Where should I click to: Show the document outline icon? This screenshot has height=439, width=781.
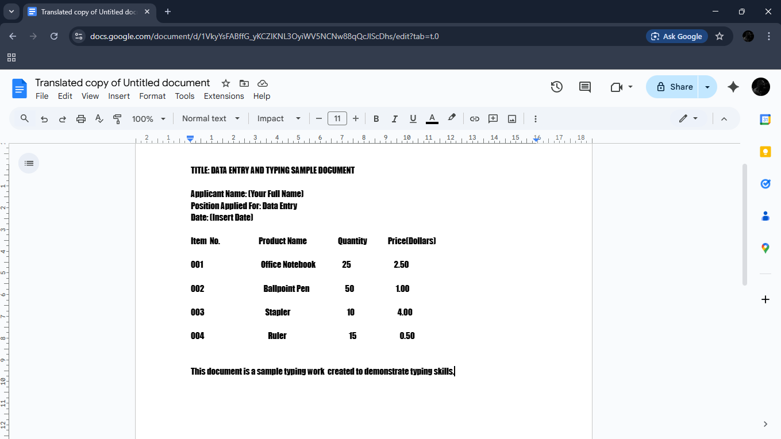[29, 163]
